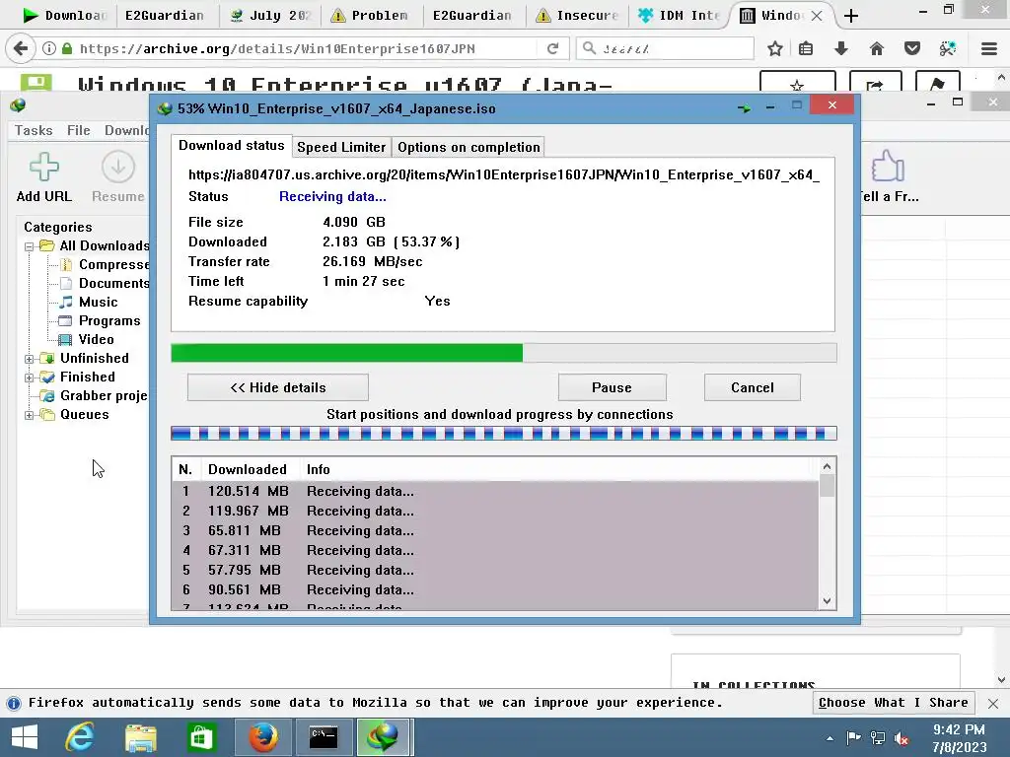1010x757 pixels.
Task: Go to Firefox home page icon
Action: pyautogui.click(x=876, y=48)
